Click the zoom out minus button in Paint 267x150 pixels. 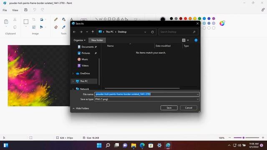click(230, 137)
